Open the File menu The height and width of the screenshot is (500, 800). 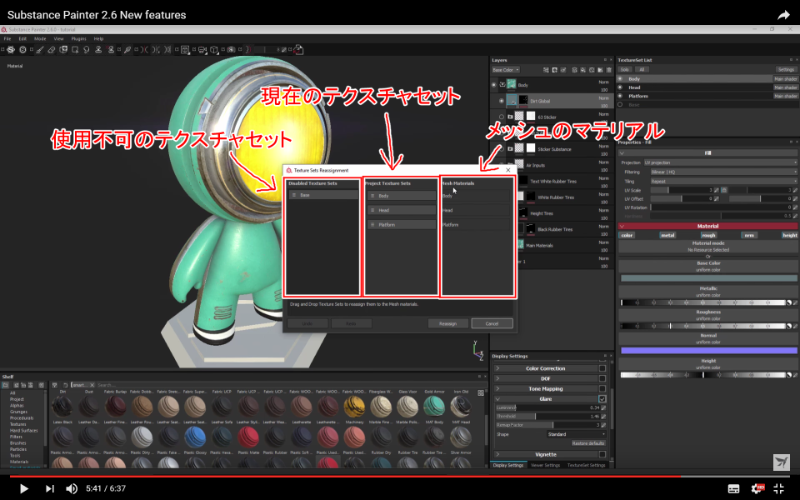click(x=7, y=39)
